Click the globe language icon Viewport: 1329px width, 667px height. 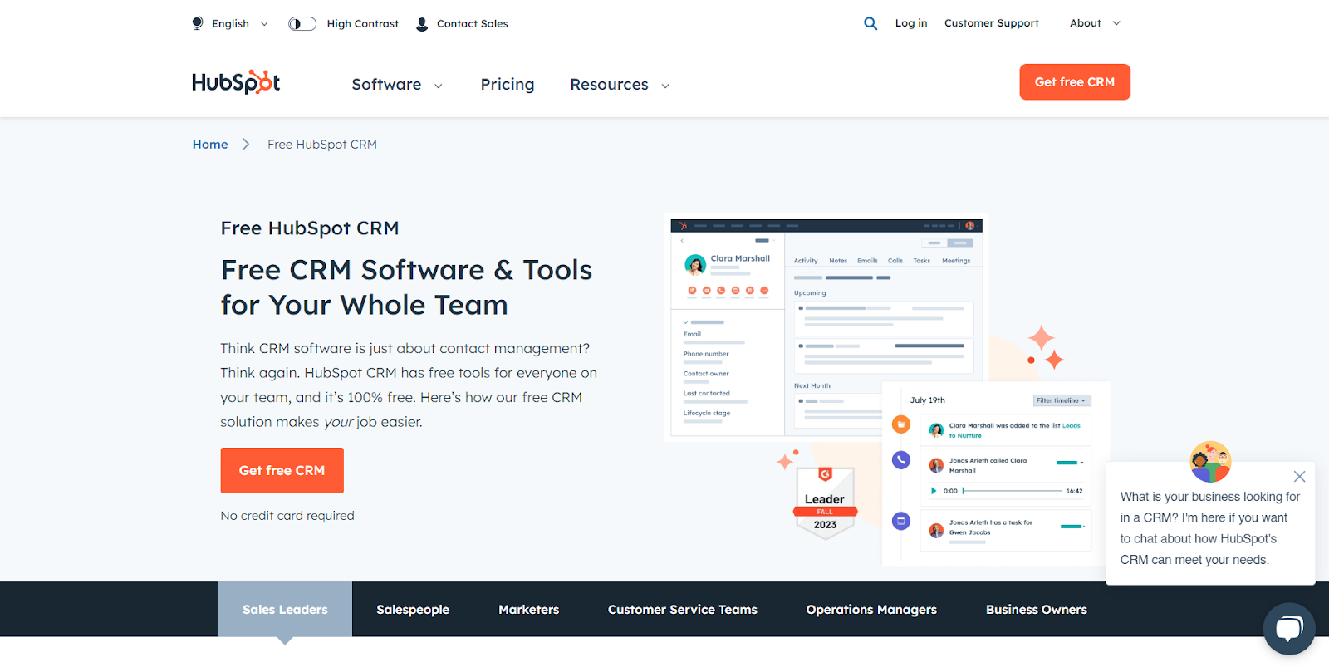click(198, 23)
